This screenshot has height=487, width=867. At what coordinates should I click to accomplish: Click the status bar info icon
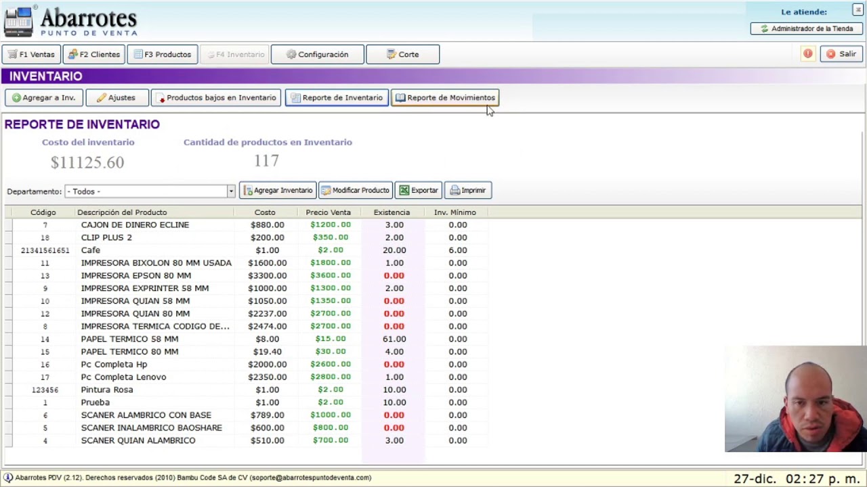point(8,478)
